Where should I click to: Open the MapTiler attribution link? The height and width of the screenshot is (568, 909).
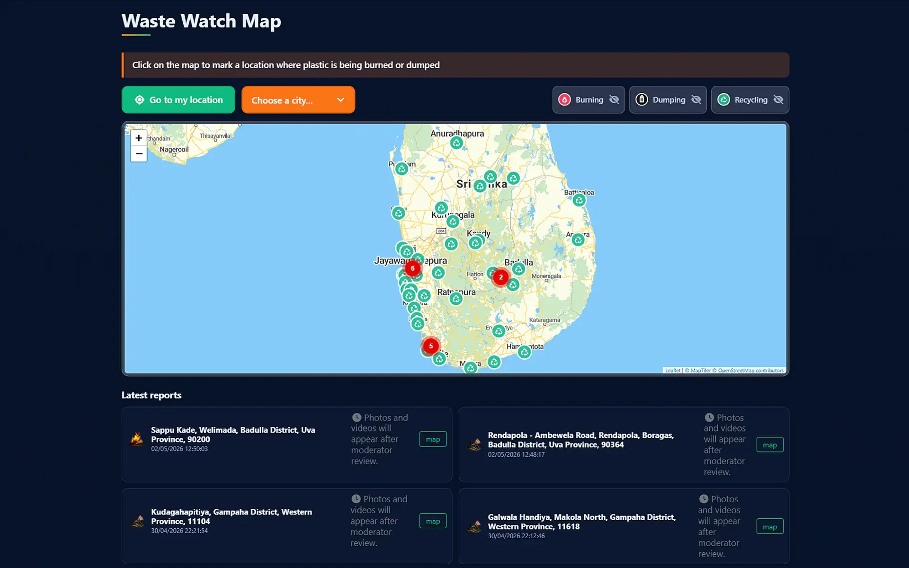[698, 371]
